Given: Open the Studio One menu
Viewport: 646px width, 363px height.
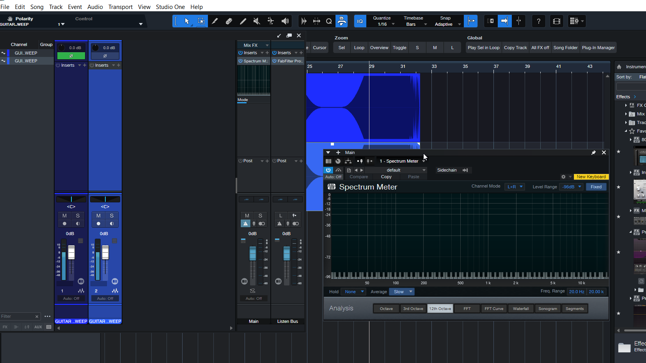Looking at the screenshot, I should [x=170, y=7].
